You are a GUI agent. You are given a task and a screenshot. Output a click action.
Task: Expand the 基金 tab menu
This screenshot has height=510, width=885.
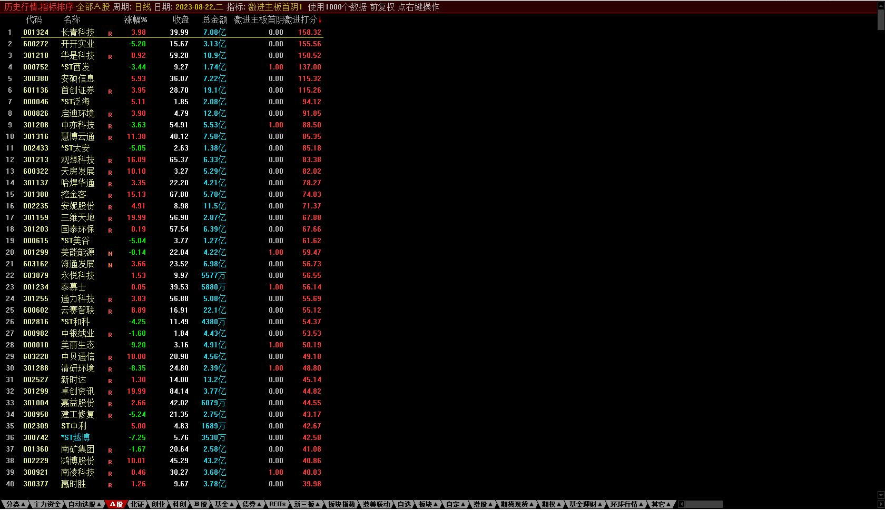tap(224, 504)
